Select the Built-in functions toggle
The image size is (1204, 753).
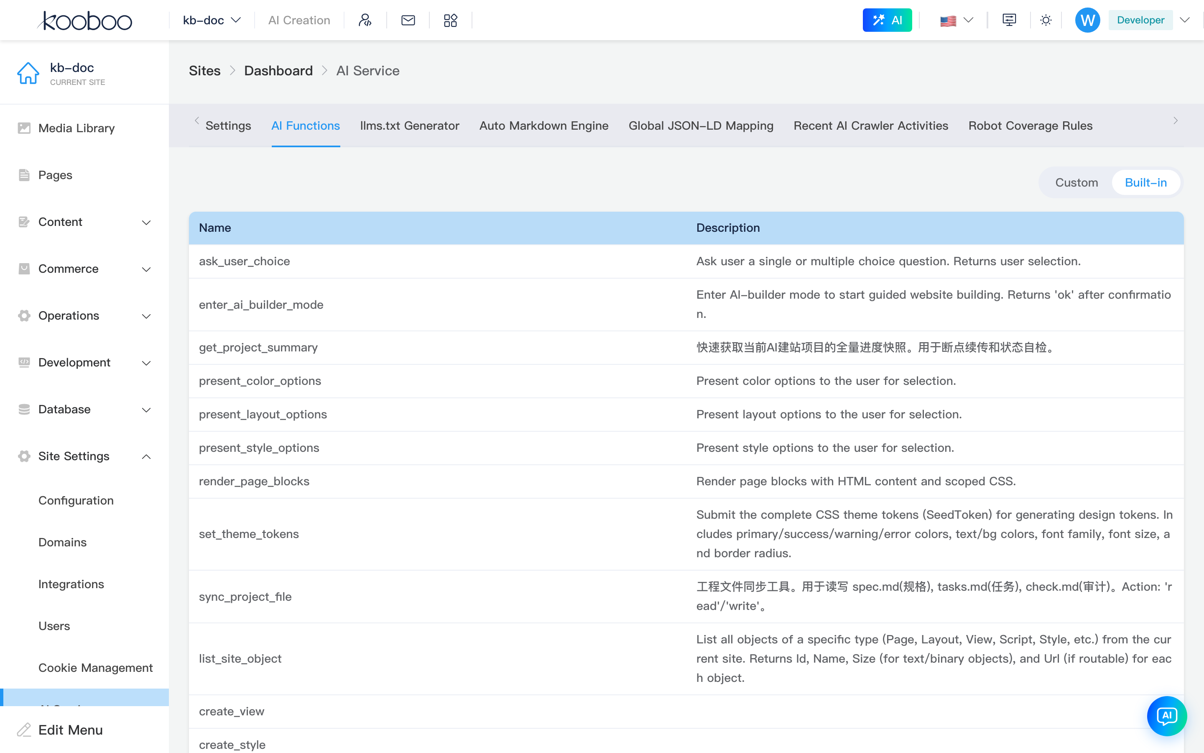click(1146, 182)
